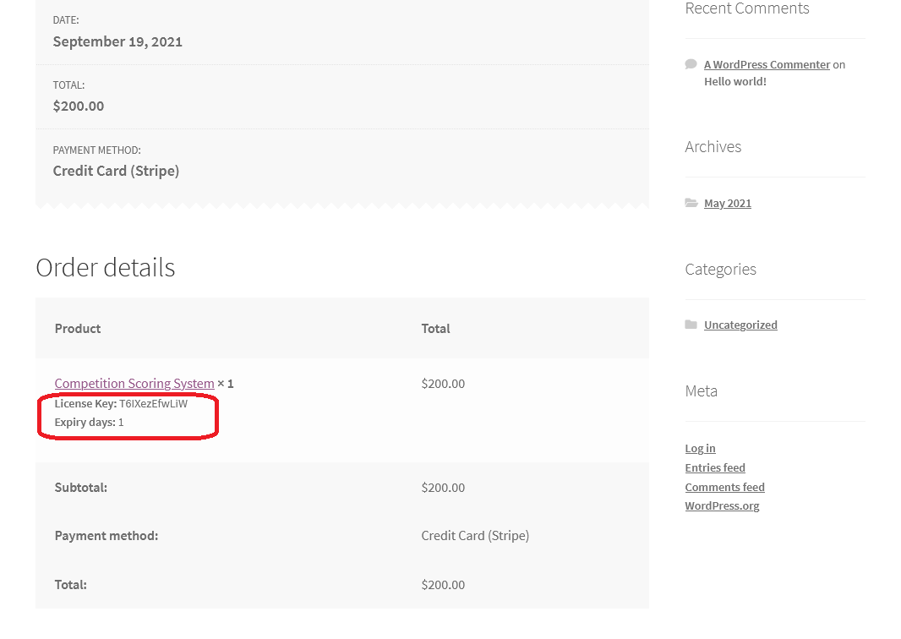
Task: Open the Competition Scoring System product link
Action: coord(134,383)
